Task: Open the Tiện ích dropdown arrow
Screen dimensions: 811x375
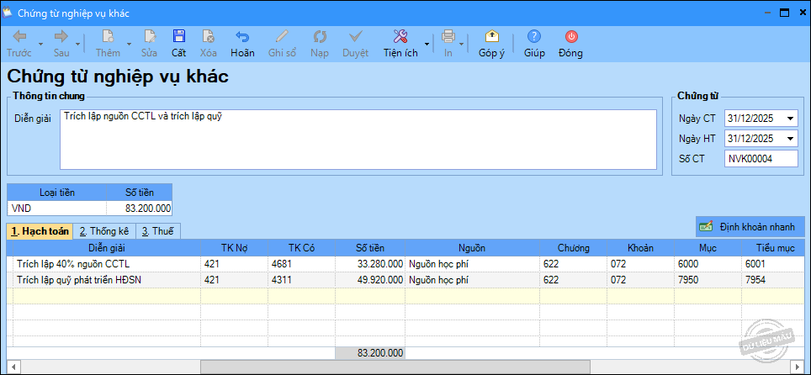Action: point(427,43)
